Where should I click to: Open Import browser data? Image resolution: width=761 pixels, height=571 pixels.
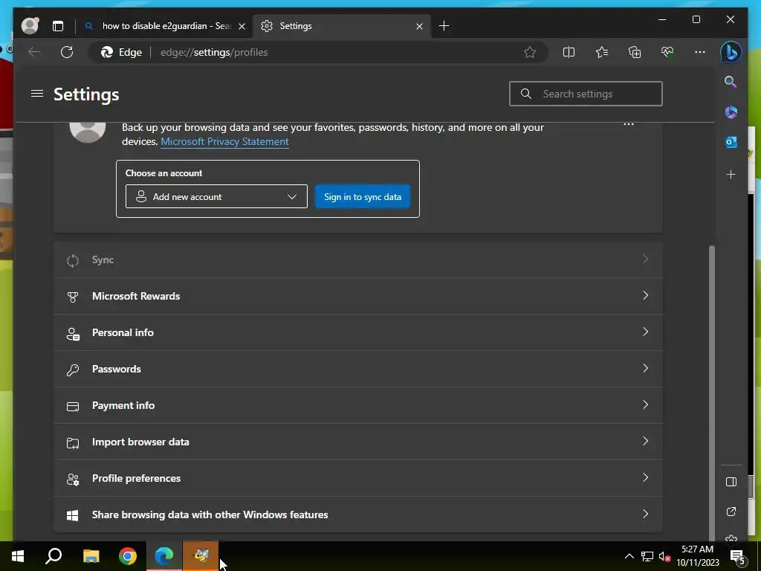coord(358,442)
